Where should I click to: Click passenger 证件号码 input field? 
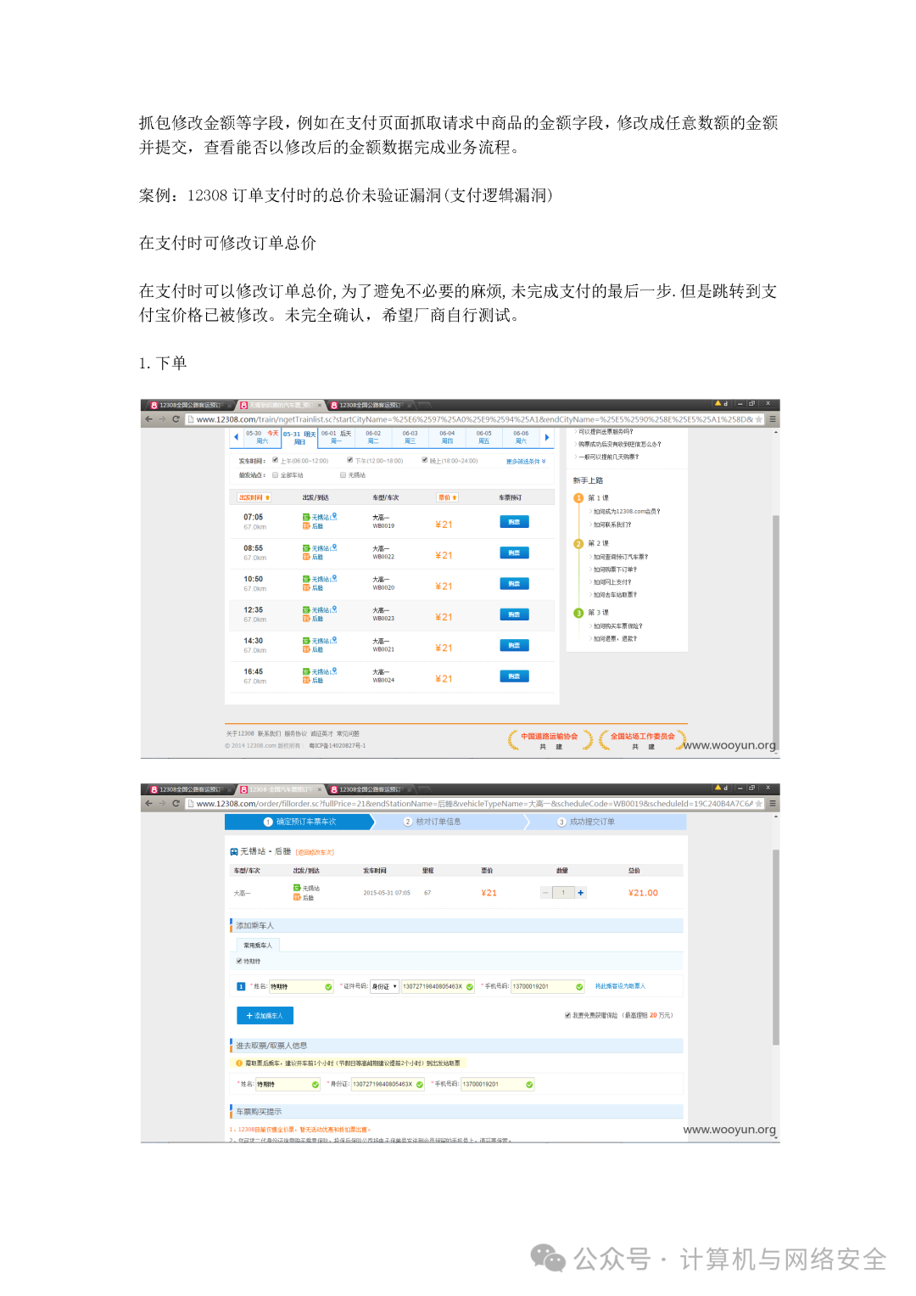pyautogui.click(x=438, y=986)
